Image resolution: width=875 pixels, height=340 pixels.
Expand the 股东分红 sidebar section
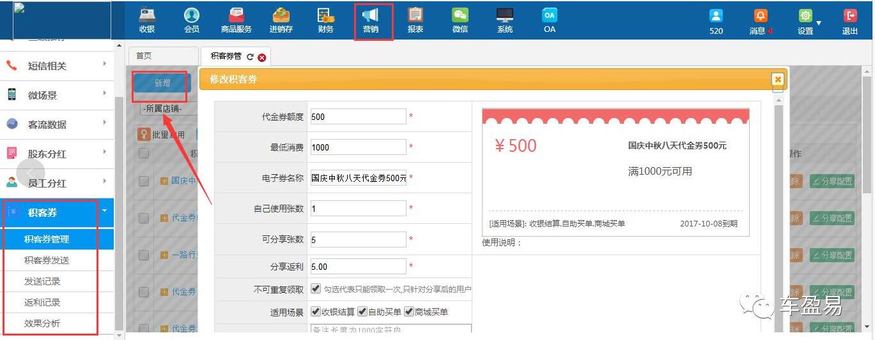click(x=58, y=154)
